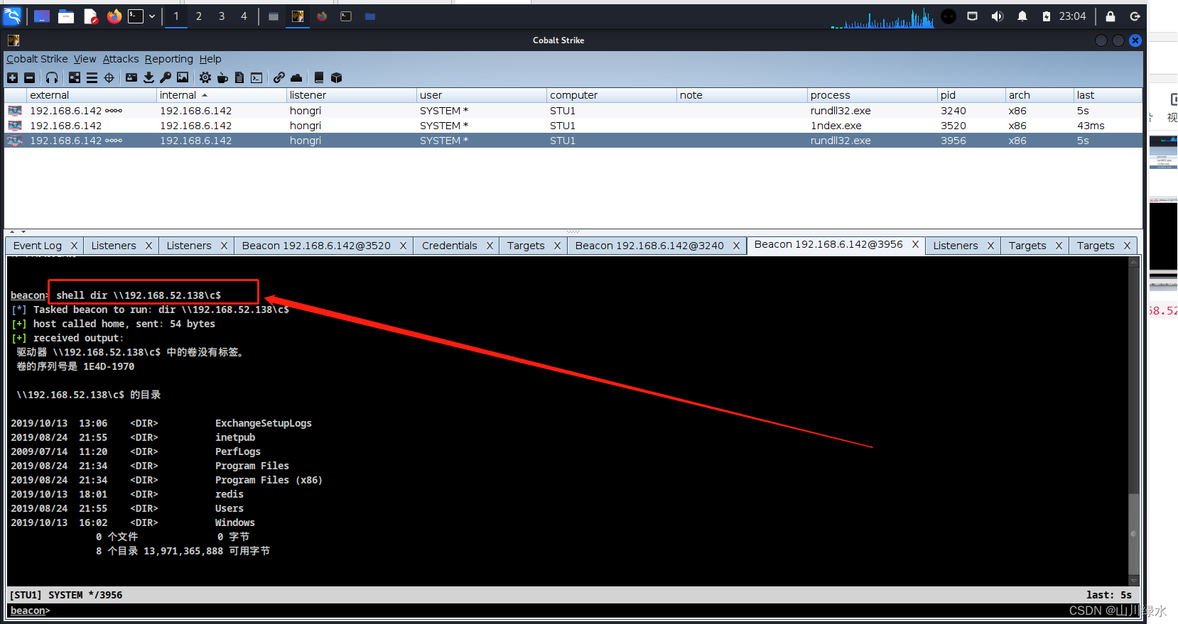Click the Connect to team server plus icon
1178x624 pixels.
[x=13, y=77]
